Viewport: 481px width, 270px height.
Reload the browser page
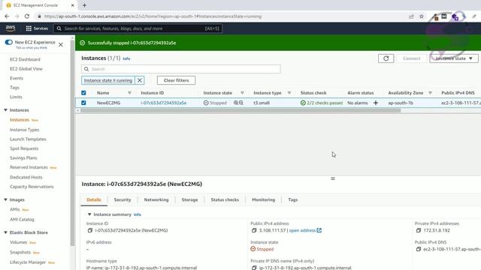(x=27, y=16)
